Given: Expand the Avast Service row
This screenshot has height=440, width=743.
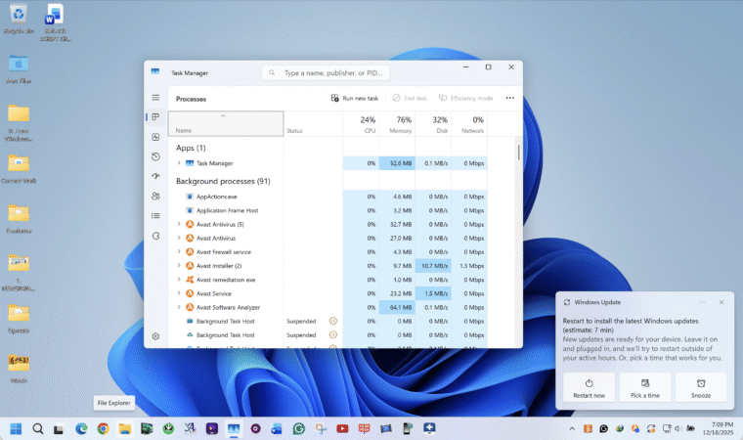Looking at the screenshot, I should click(x=179, y=293).
